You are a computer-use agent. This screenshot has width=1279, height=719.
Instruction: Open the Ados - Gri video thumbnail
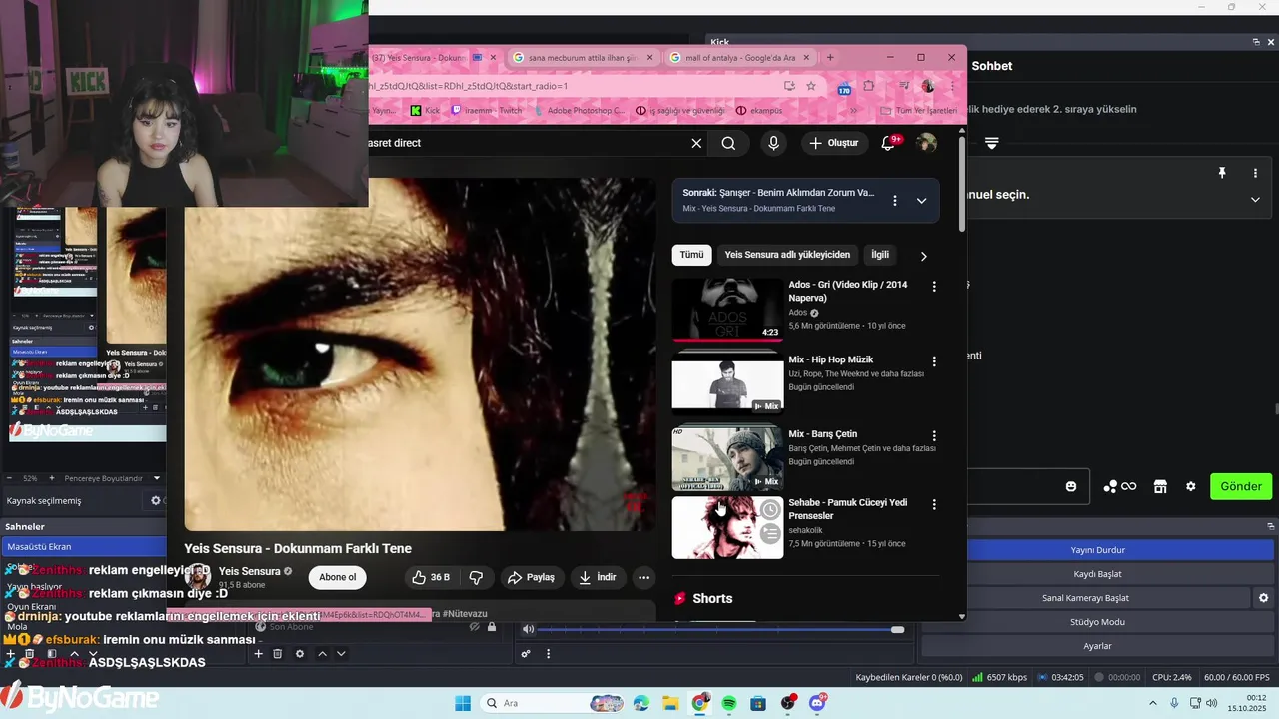coord(727,310)
